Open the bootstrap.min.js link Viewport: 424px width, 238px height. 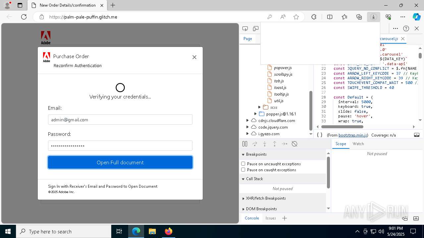coord(353,135)
